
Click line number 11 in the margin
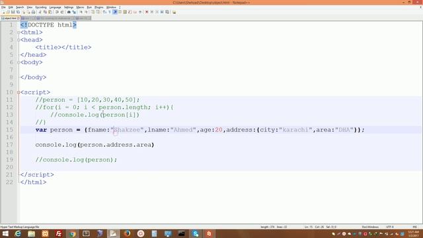[x=9, y=100]
